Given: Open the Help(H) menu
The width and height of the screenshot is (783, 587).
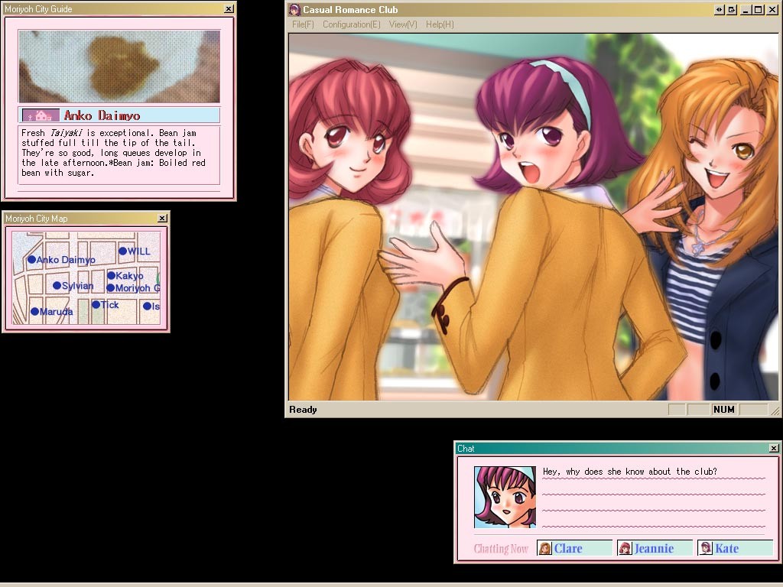Looking at the screenshot, I should pyautogui.click(x=440, y=24).
